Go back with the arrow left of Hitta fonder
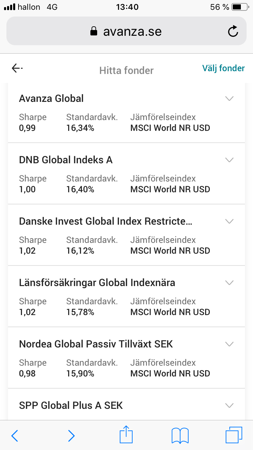This screenshot has width=253, height=450. point(17,68)
